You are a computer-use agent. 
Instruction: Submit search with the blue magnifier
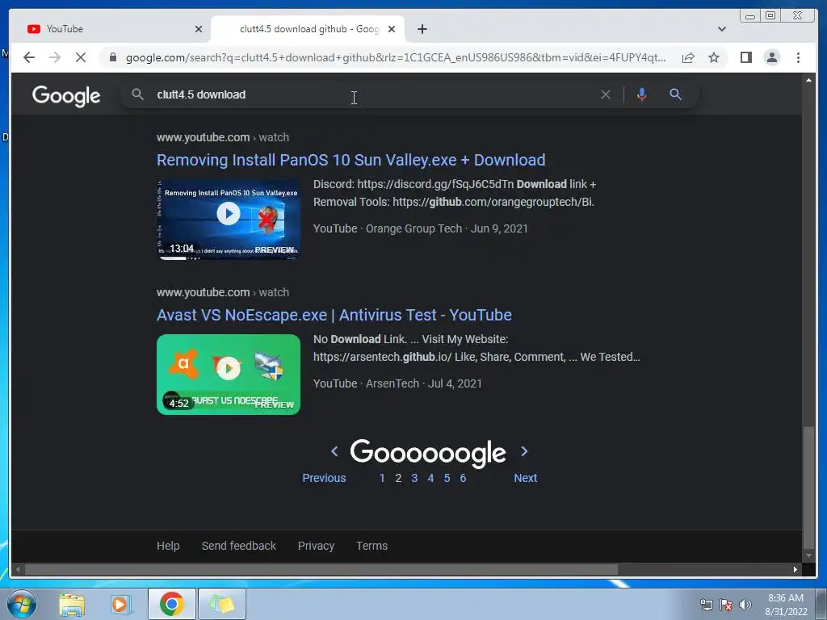click(x=675, y=94)
